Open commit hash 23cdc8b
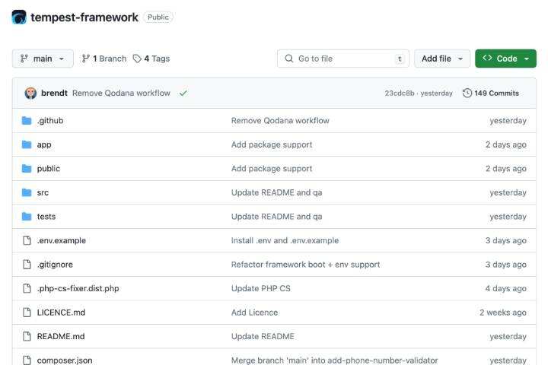Screen dimensions: 548x365 pos(400,93)
